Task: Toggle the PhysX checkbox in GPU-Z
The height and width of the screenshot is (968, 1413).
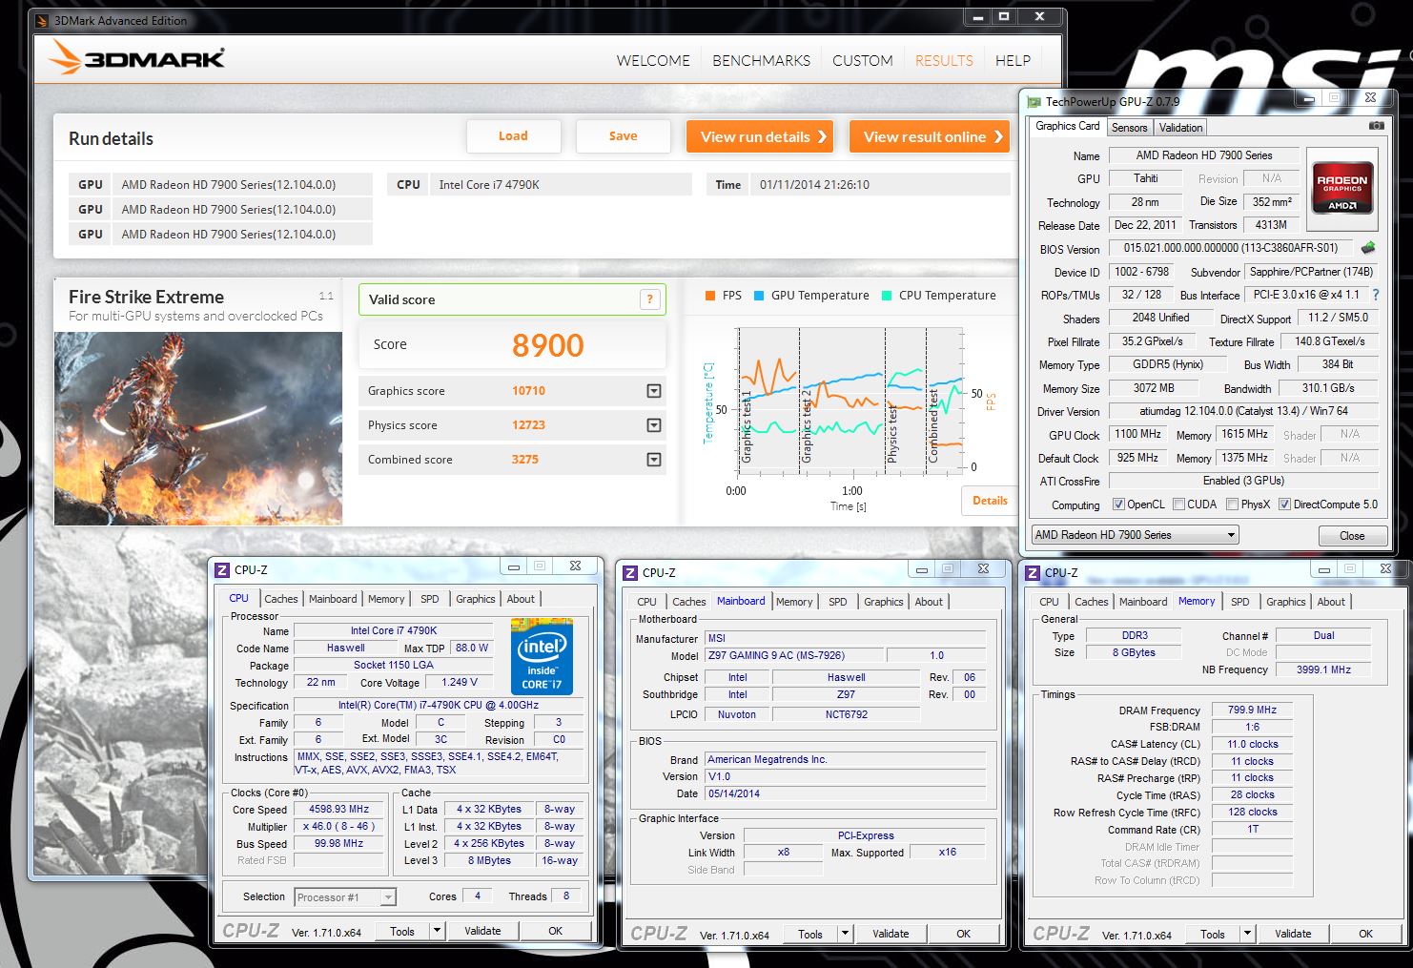Action: 1233,505
